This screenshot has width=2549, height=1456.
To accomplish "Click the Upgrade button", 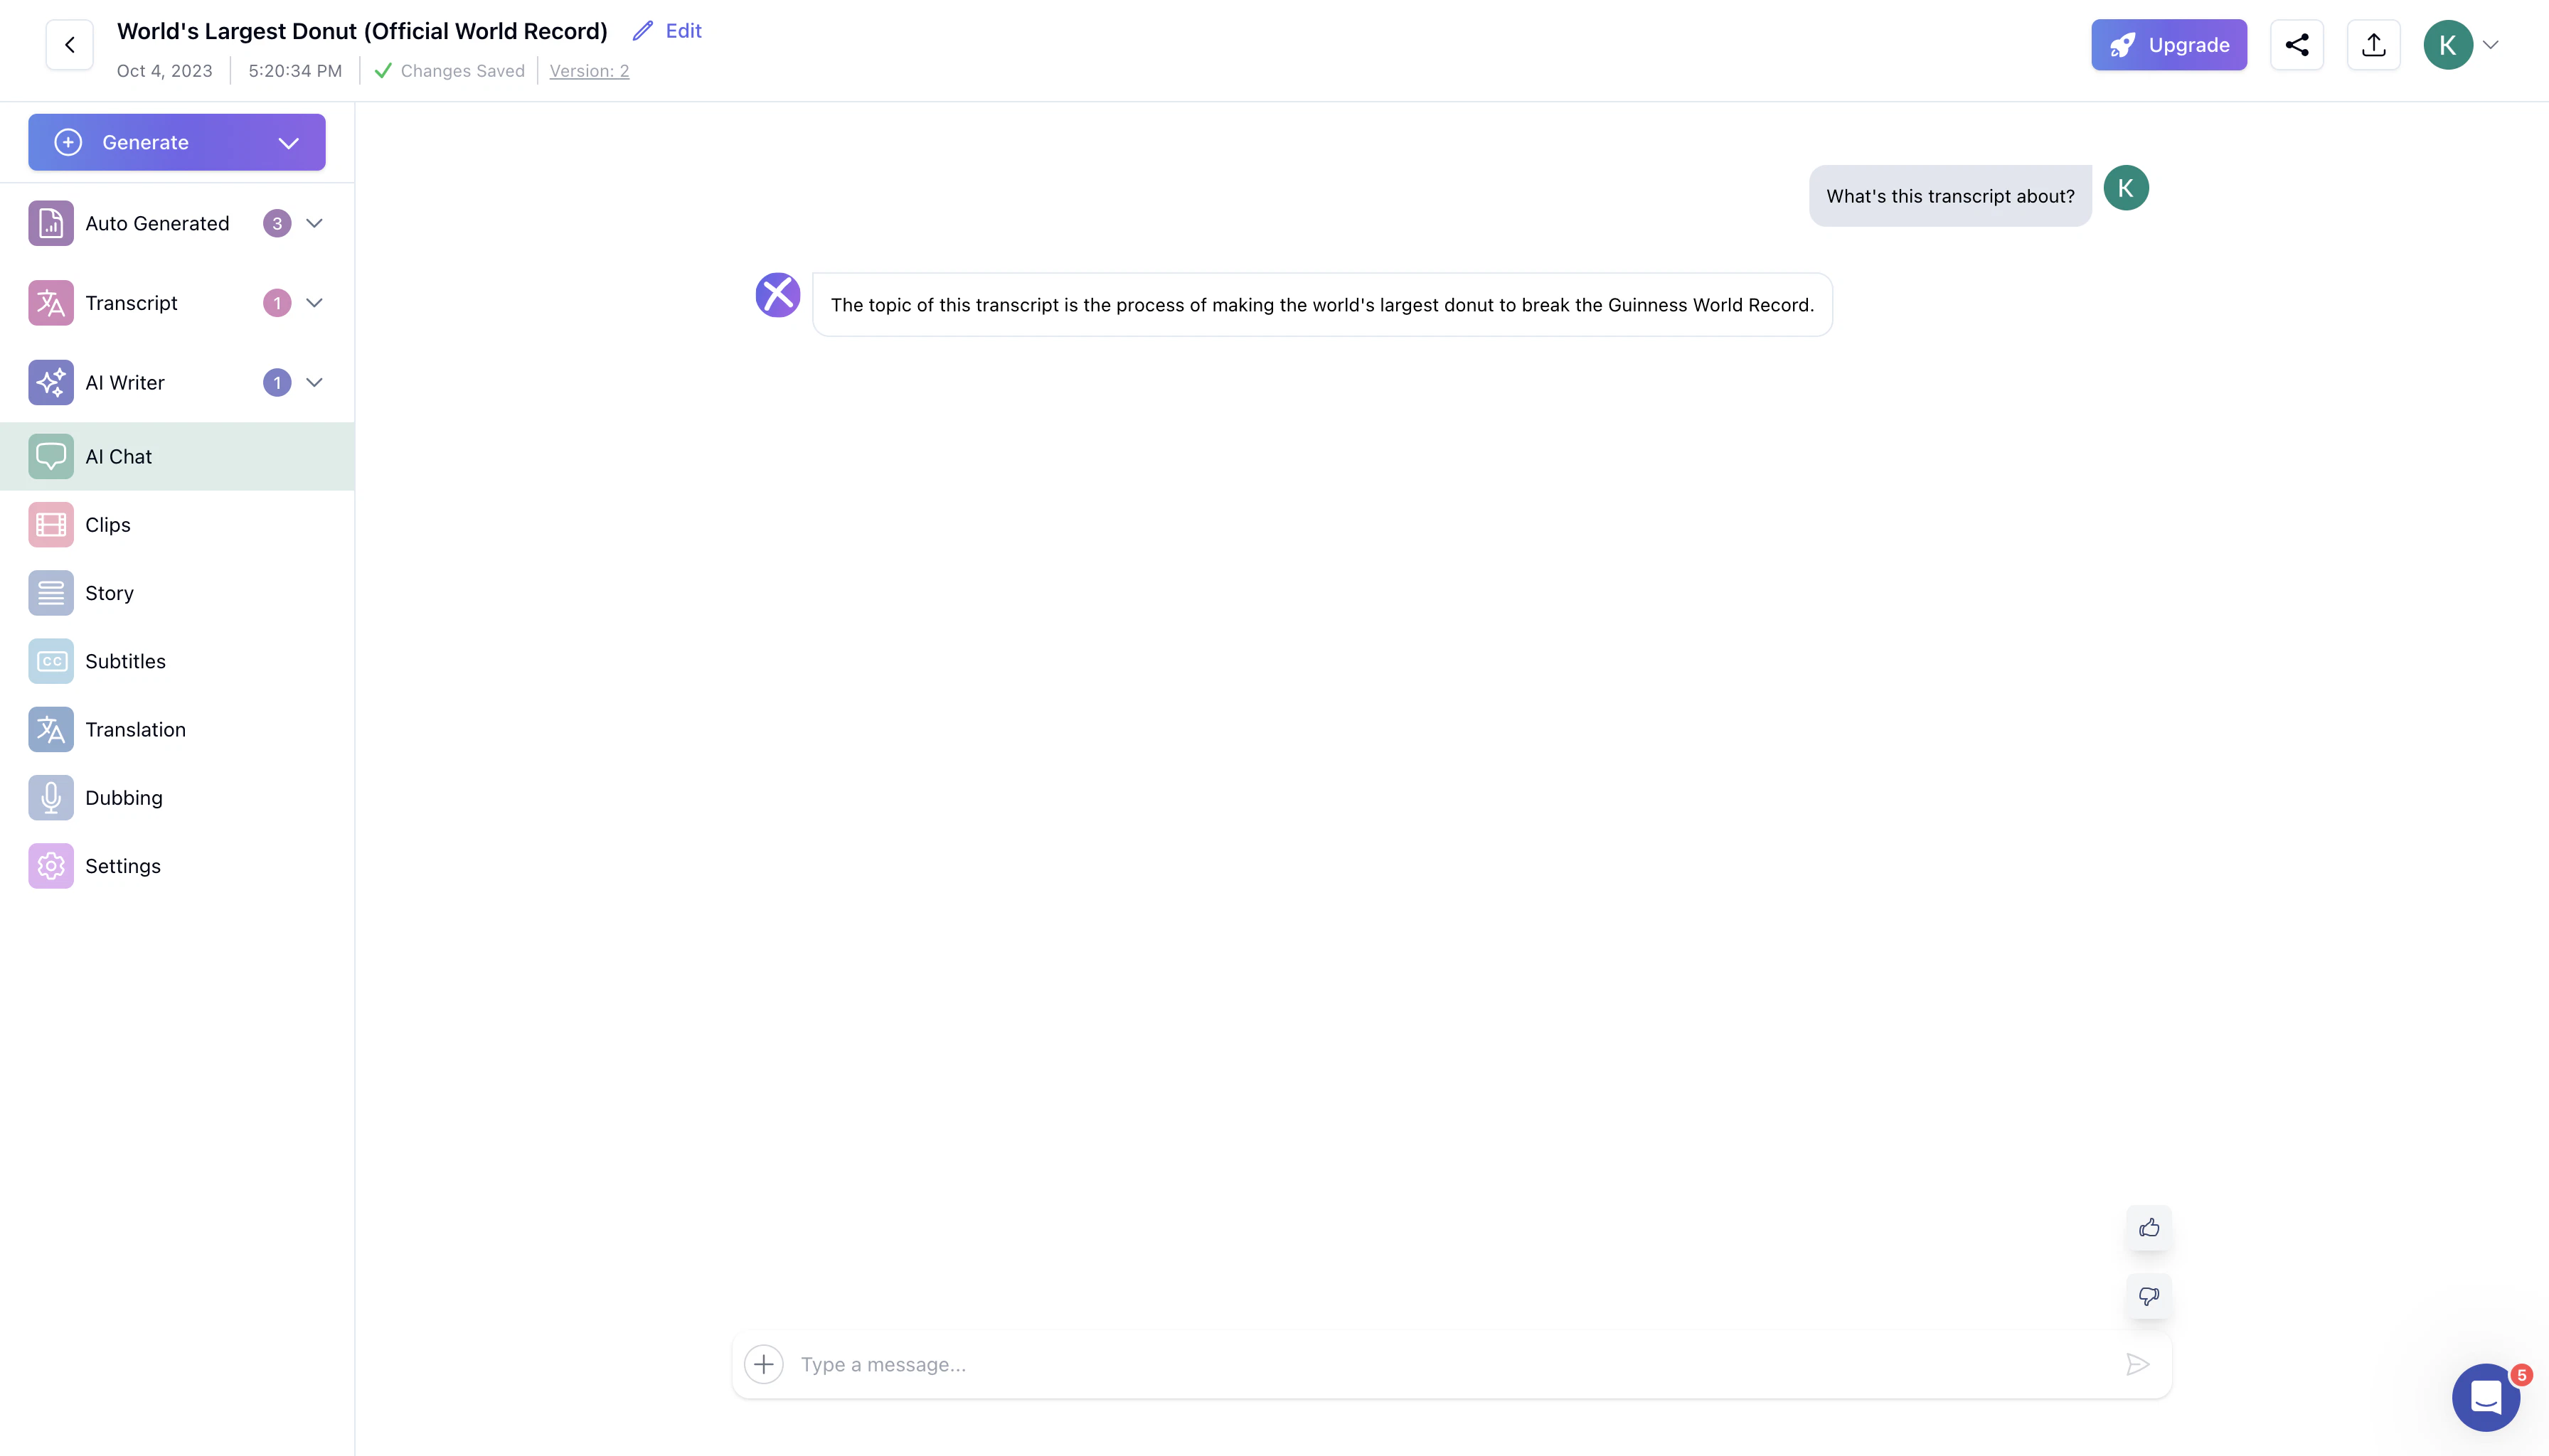I will (x=2168, y=44).
